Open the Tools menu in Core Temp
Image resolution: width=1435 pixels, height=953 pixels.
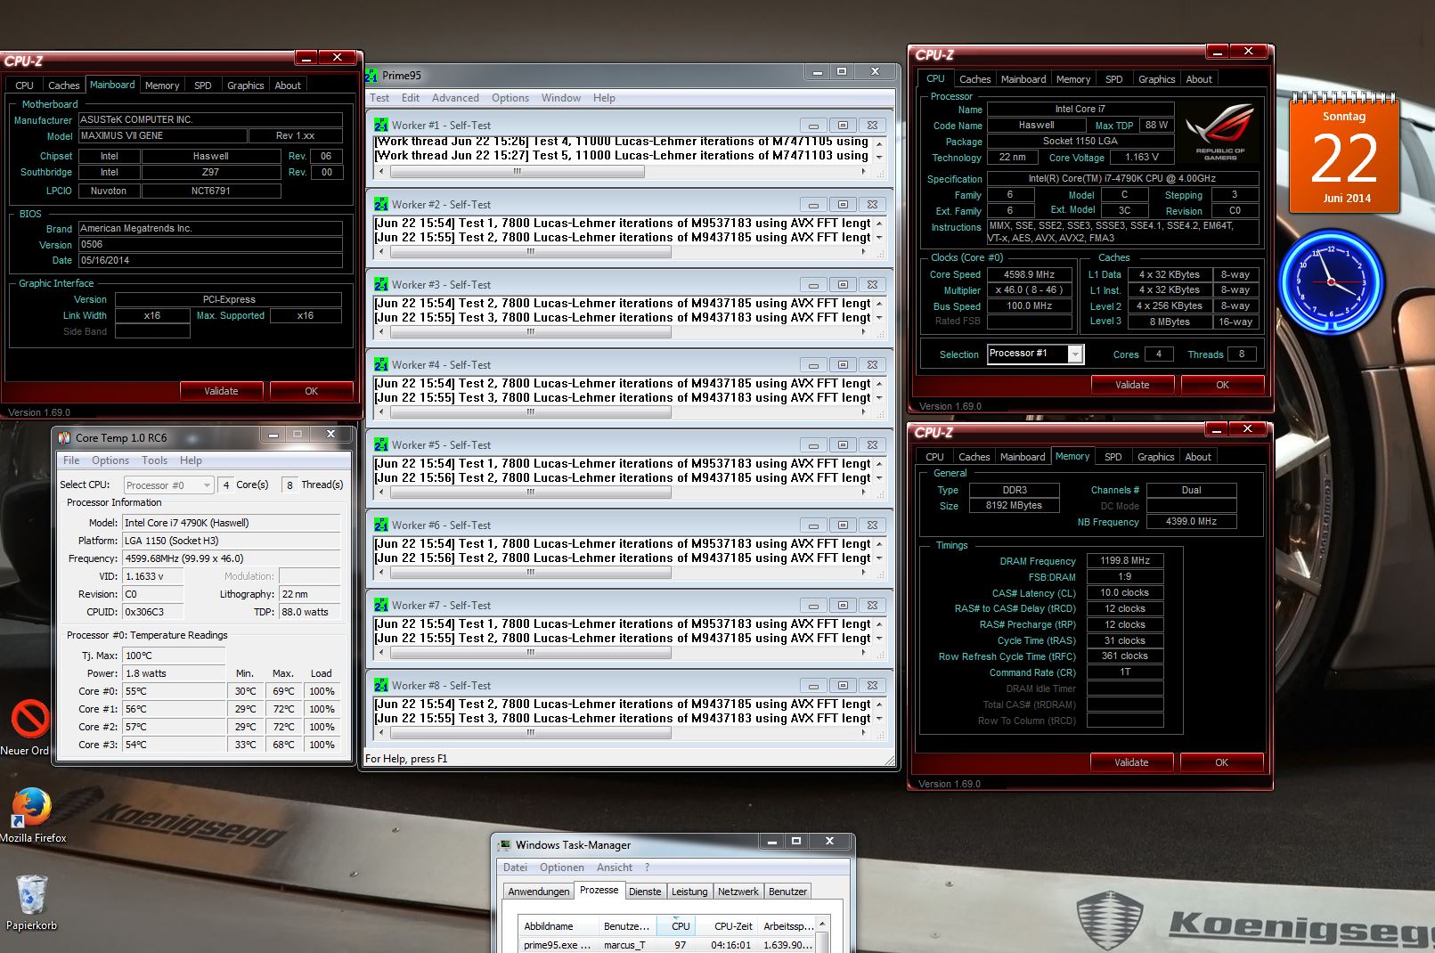154,460
